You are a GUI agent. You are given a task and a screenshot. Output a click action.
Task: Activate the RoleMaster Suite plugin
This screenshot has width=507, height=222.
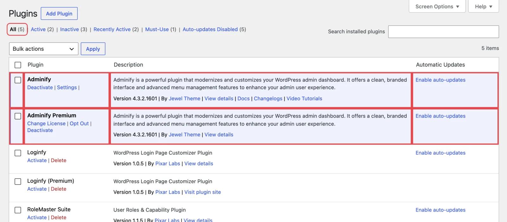(37, 218)
